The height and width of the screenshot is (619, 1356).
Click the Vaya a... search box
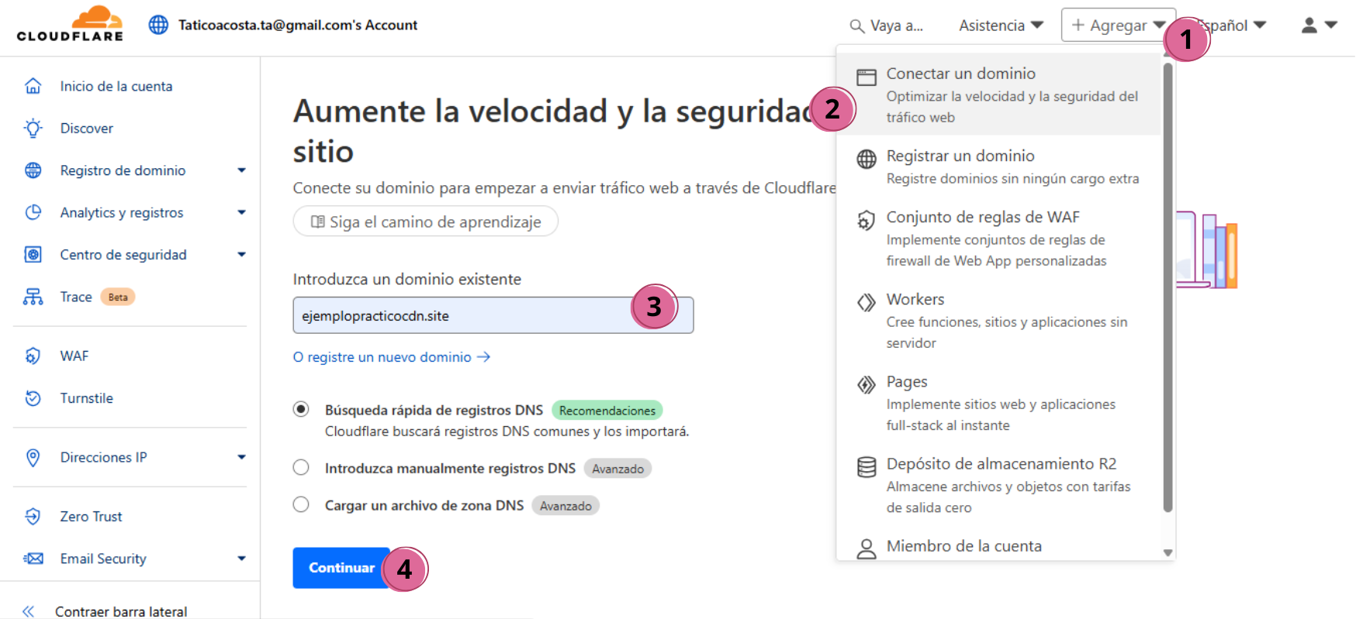tap(887, 26)
